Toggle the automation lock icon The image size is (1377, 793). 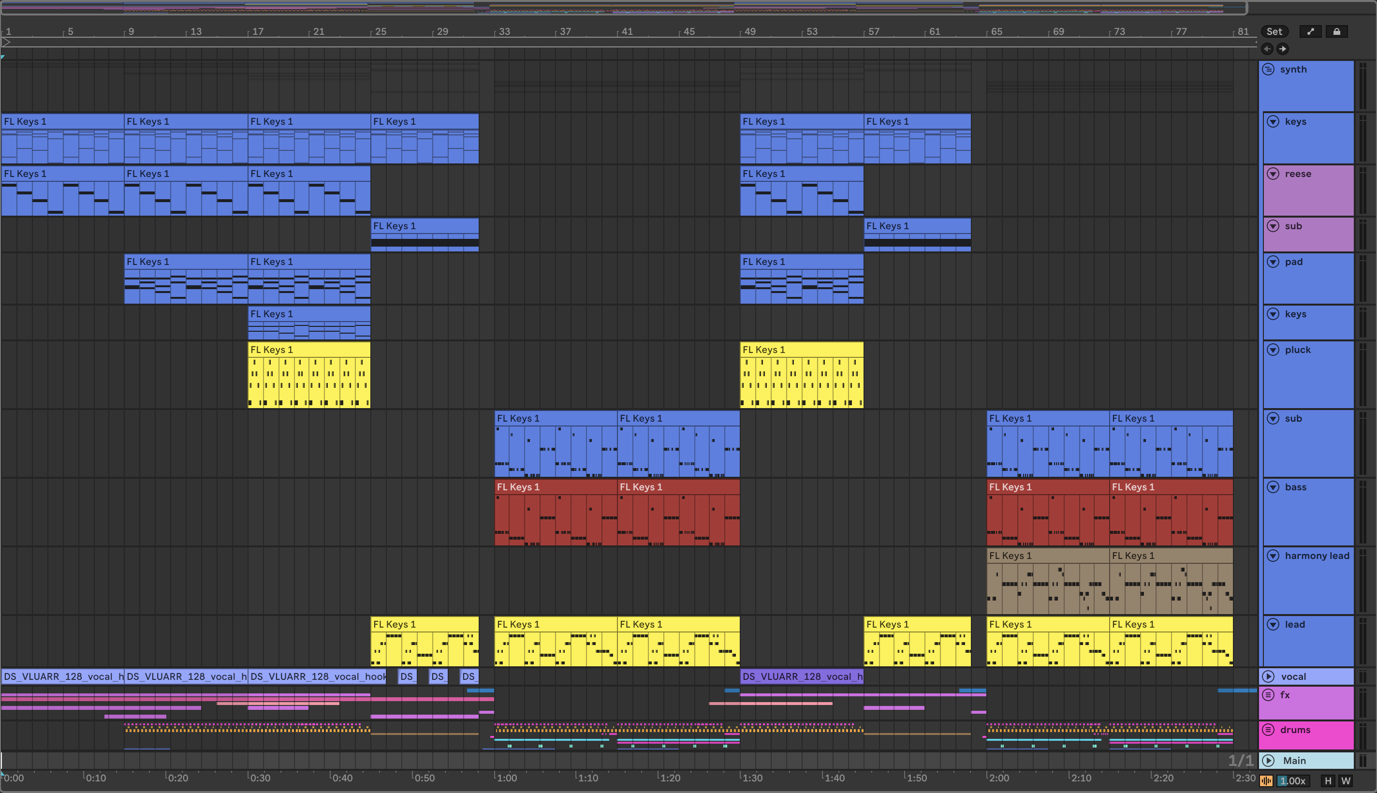coord(1336,31)
